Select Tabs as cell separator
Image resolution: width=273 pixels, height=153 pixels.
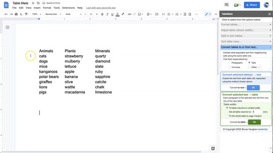(249, 62)
